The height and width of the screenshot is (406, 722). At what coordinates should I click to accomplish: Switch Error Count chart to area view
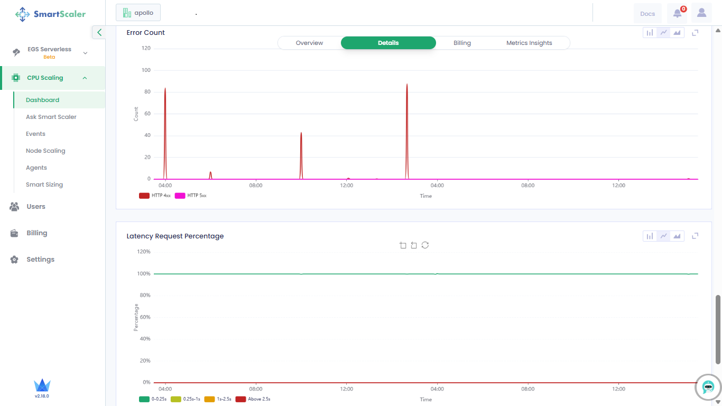(x=677, y=33)
